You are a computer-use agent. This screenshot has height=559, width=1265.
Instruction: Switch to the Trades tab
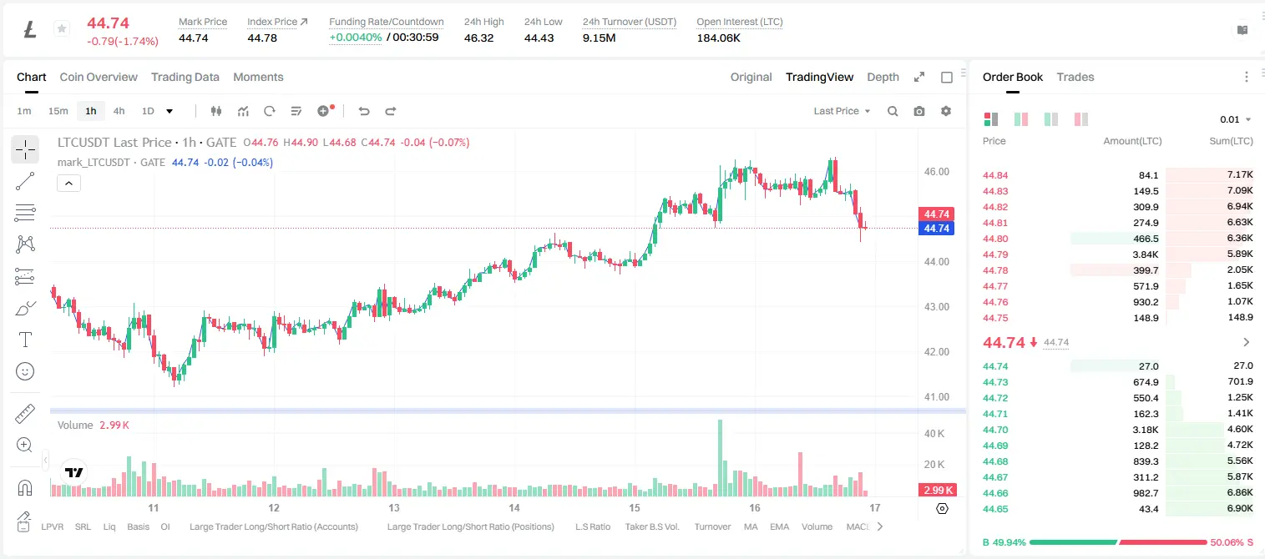(x=1075, y=77)
